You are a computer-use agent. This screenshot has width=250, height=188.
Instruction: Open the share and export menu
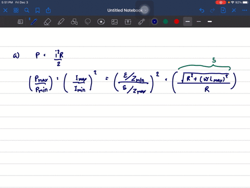[48, 10]
